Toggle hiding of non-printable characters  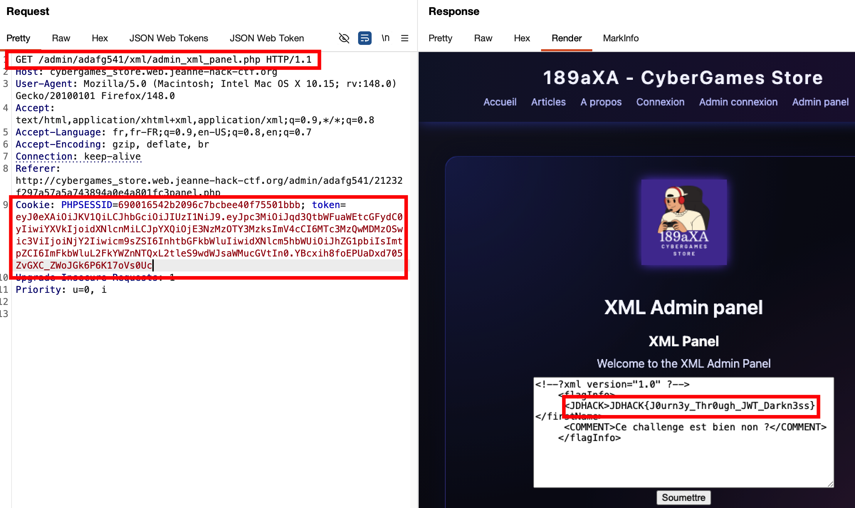click(x=344, y=38)
